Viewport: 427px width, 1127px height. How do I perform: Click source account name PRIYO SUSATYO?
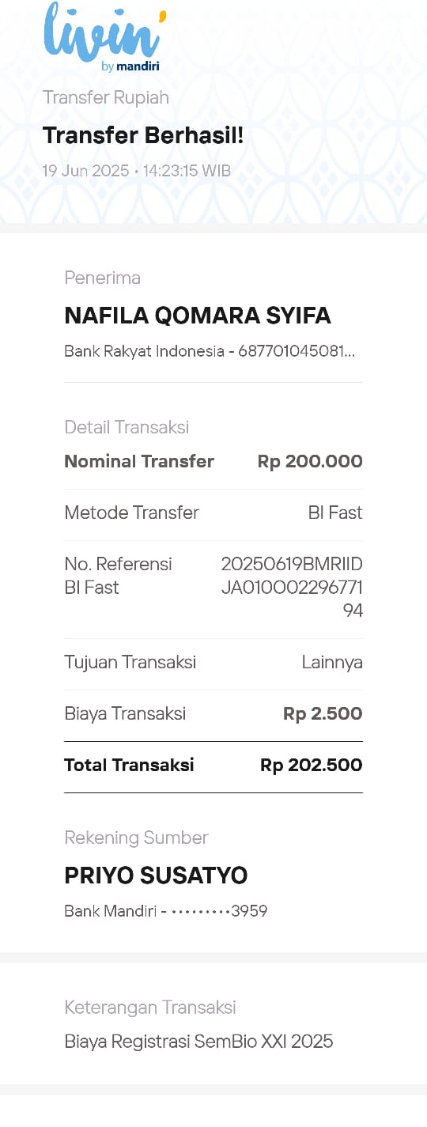156,876
